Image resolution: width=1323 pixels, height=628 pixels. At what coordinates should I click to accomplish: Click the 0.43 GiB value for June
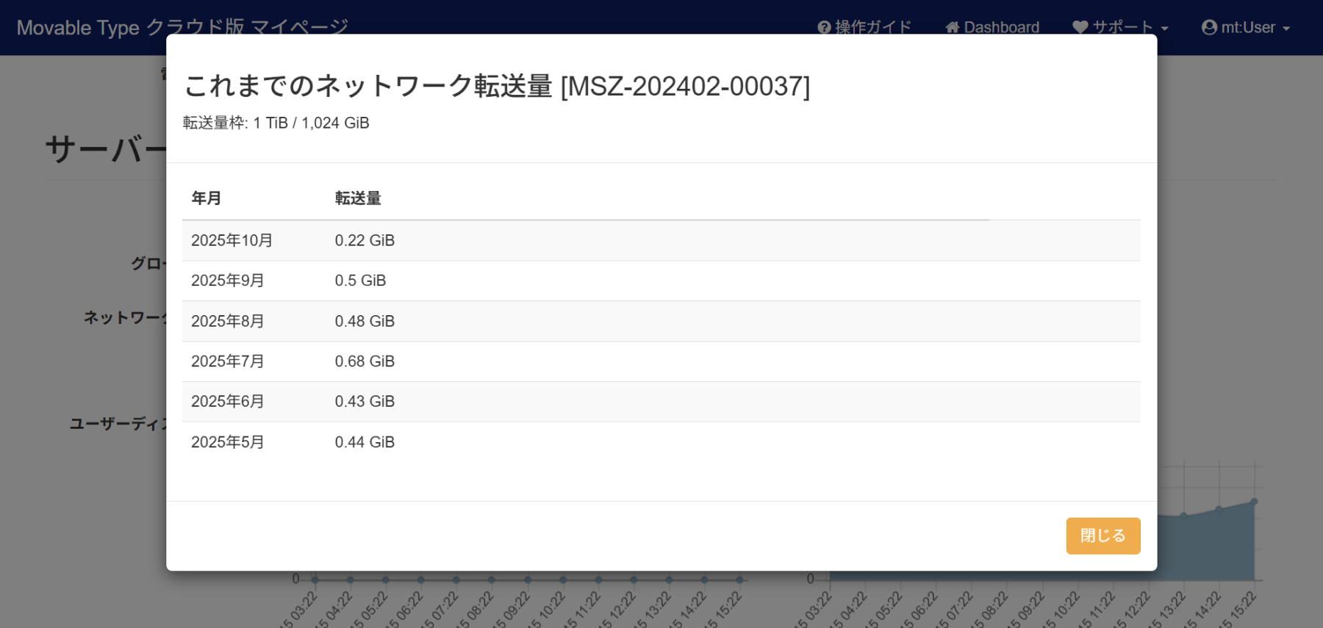365,402
